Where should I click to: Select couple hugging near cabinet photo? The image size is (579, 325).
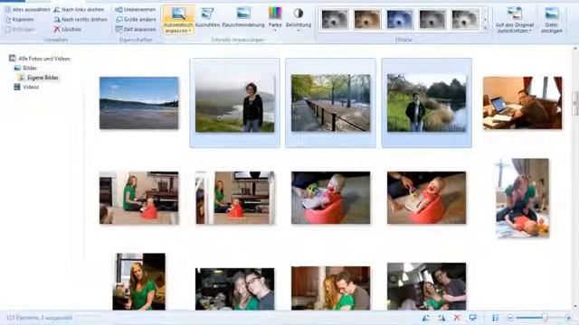[x=330, y=288]
